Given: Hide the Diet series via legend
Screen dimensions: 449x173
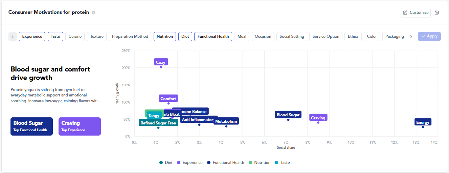Looking at the screenshot, I should 166,163.
